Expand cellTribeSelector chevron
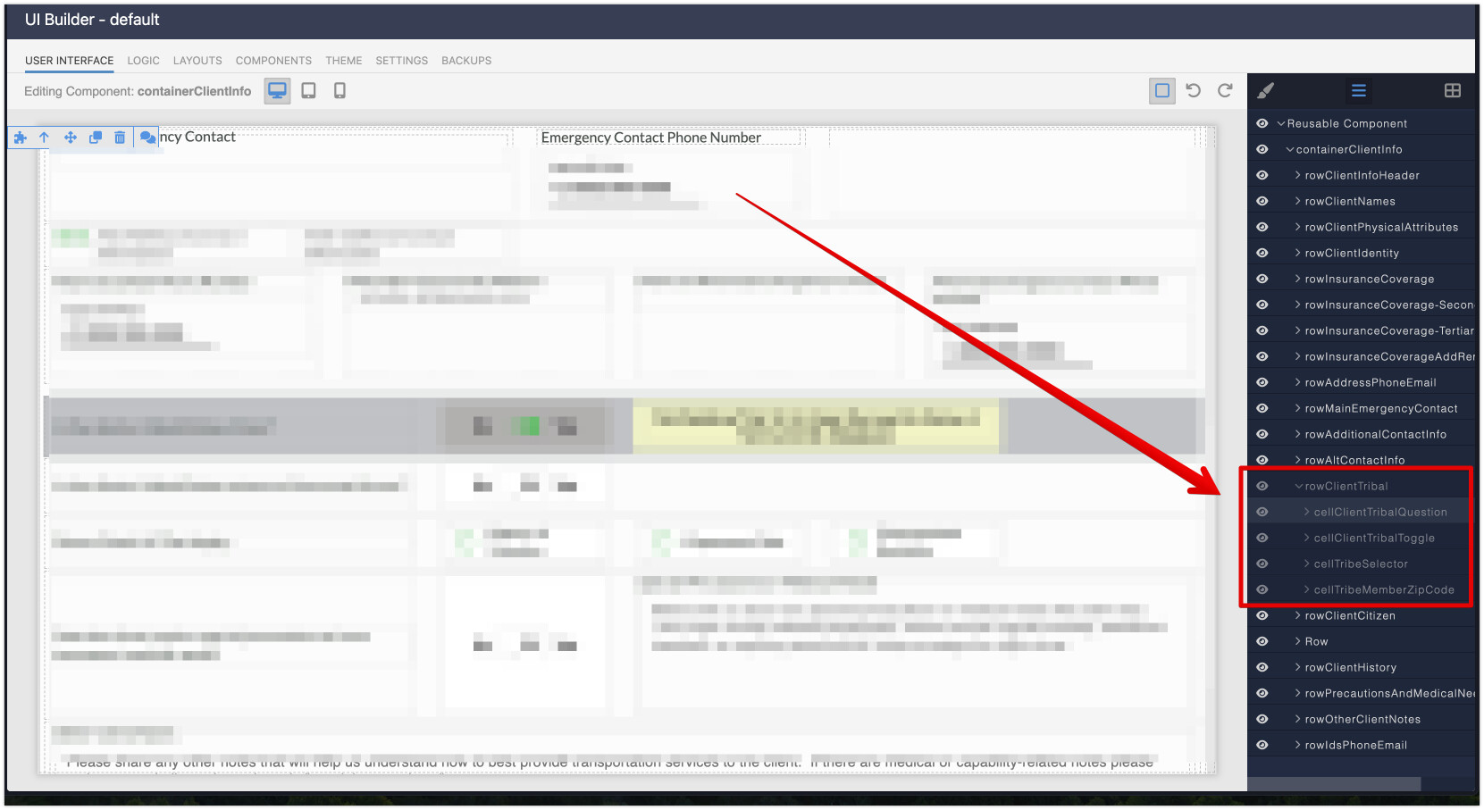Viewport: 1484px width, 810px height. coord(1307,564)
